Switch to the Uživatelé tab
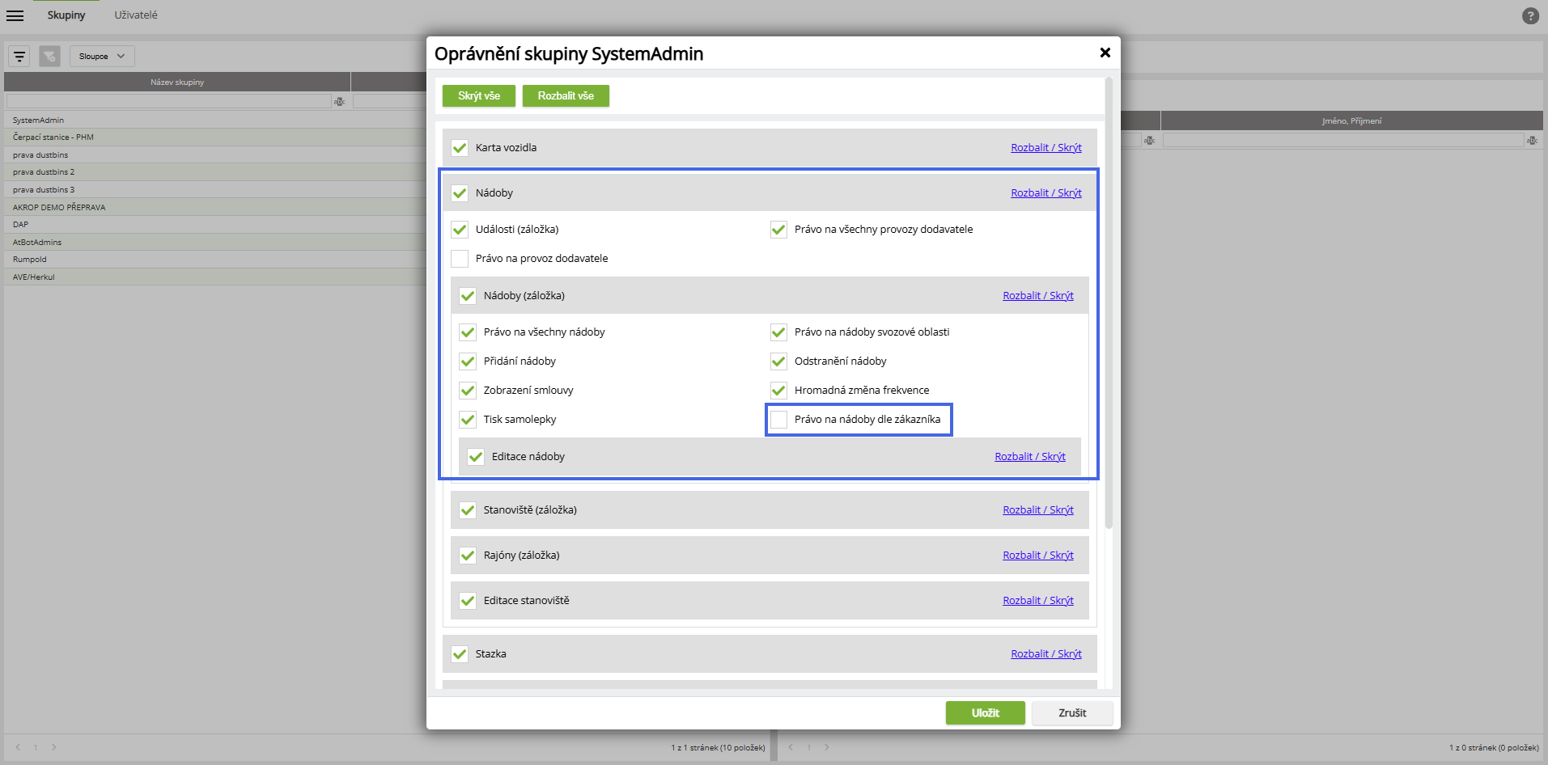This screenshot has height=765, width=1548. (136, 15)
